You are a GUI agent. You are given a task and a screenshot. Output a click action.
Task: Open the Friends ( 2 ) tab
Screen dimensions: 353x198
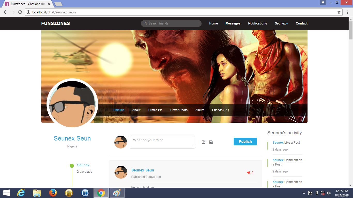point(220,110)
